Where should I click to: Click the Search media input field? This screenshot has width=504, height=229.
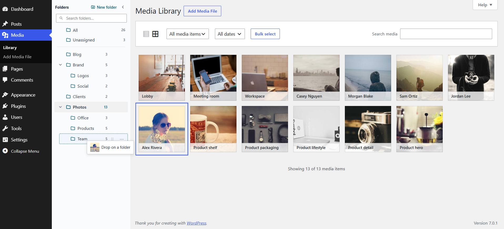click(x=446, y=34)
